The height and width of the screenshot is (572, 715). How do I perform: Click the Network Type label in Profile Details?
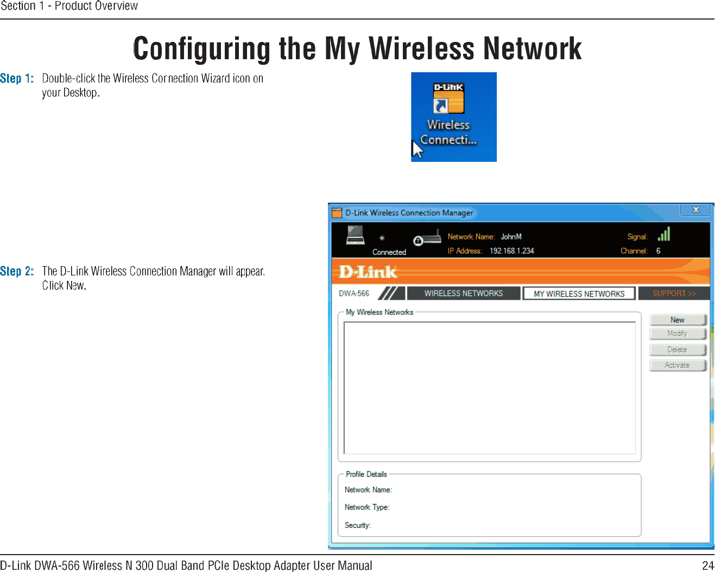click(x=367, y=507)
